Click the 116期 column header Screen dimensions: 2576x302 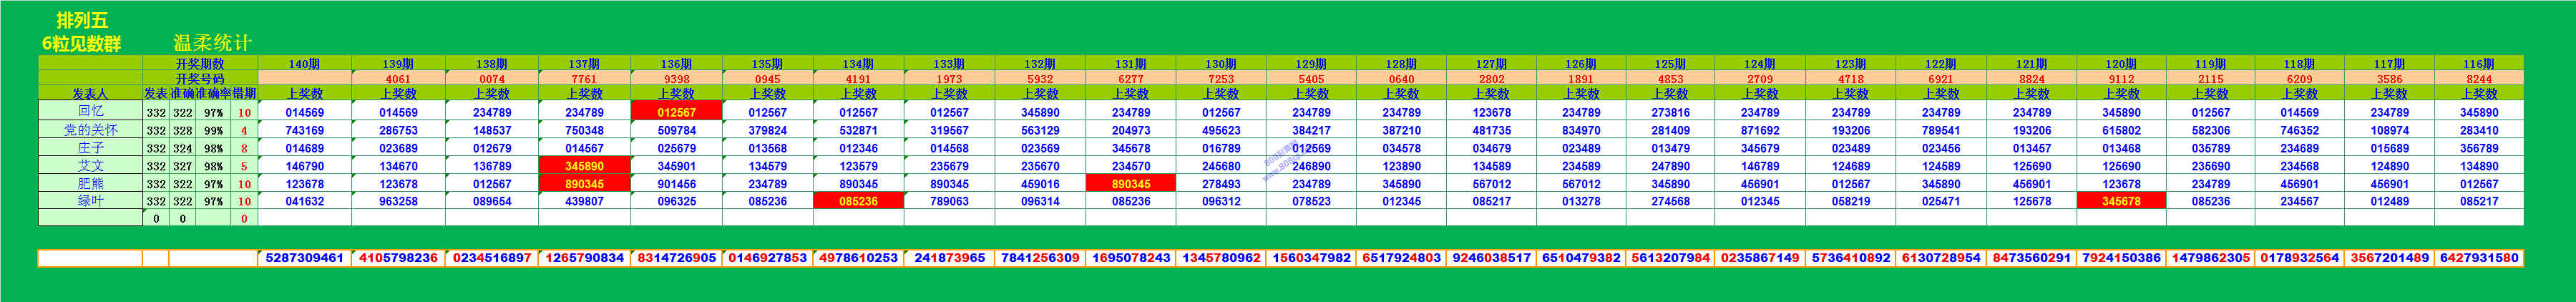click(x=2479, y=64)
